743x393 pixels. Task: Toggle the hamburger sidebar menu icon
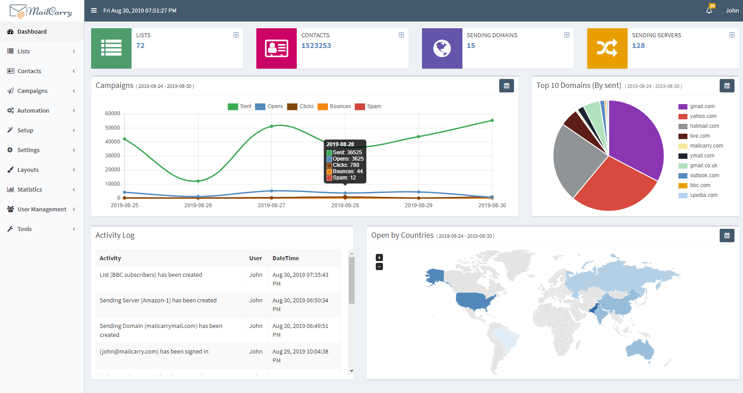coord(94,10)
